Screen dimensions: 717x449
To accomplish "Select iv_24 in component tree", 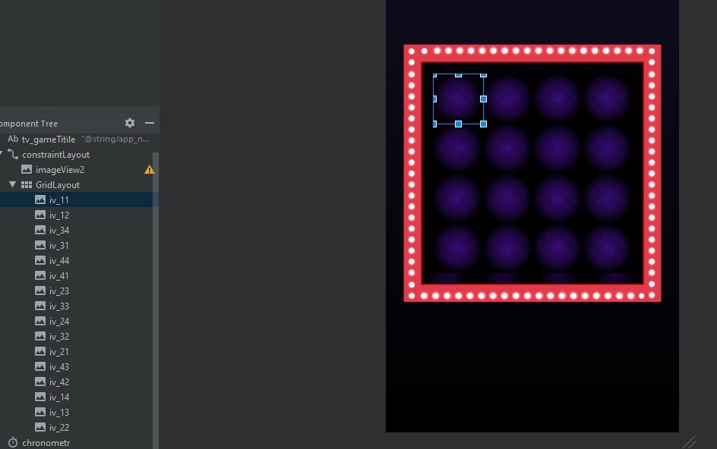I will click(x=59, y=321).
